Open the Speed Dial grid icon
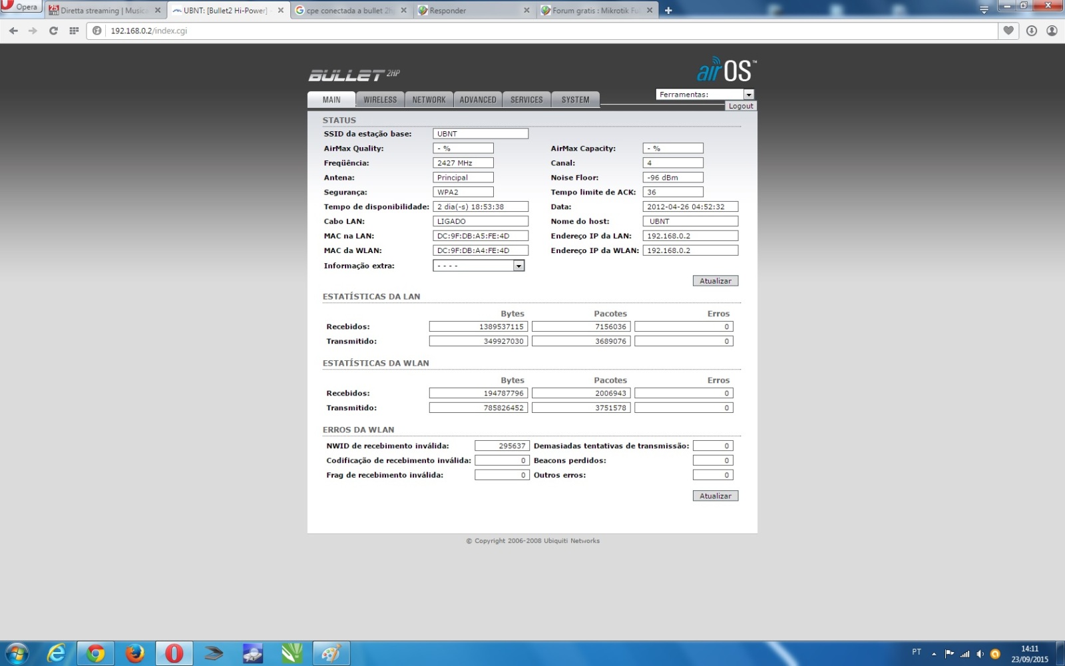The image size is (1065, 666). tap(74, 31)
